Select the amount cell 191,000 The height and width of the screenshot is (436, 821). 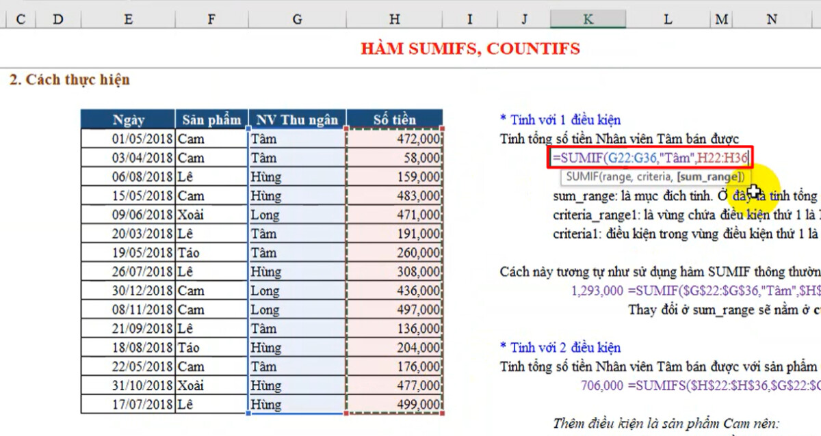[x=395, y=234]
